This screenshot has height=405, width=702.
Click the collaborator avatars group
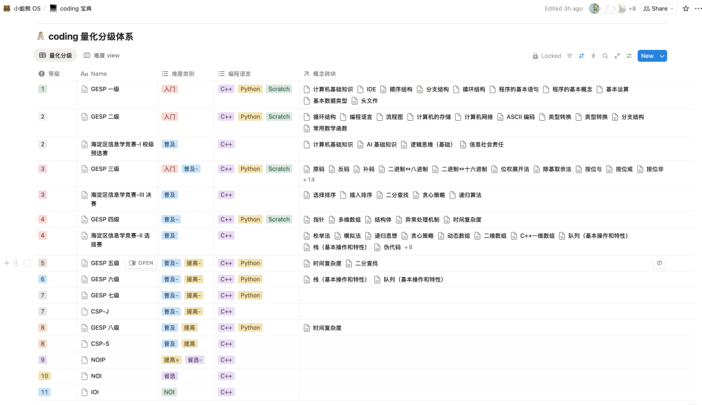point(608,8)
